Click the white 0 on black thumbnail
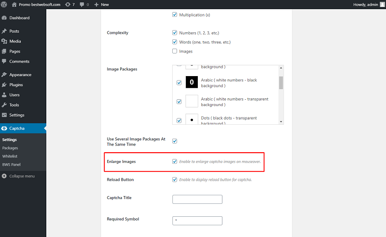Screen dimensions: 386x237 pos(192,82)
